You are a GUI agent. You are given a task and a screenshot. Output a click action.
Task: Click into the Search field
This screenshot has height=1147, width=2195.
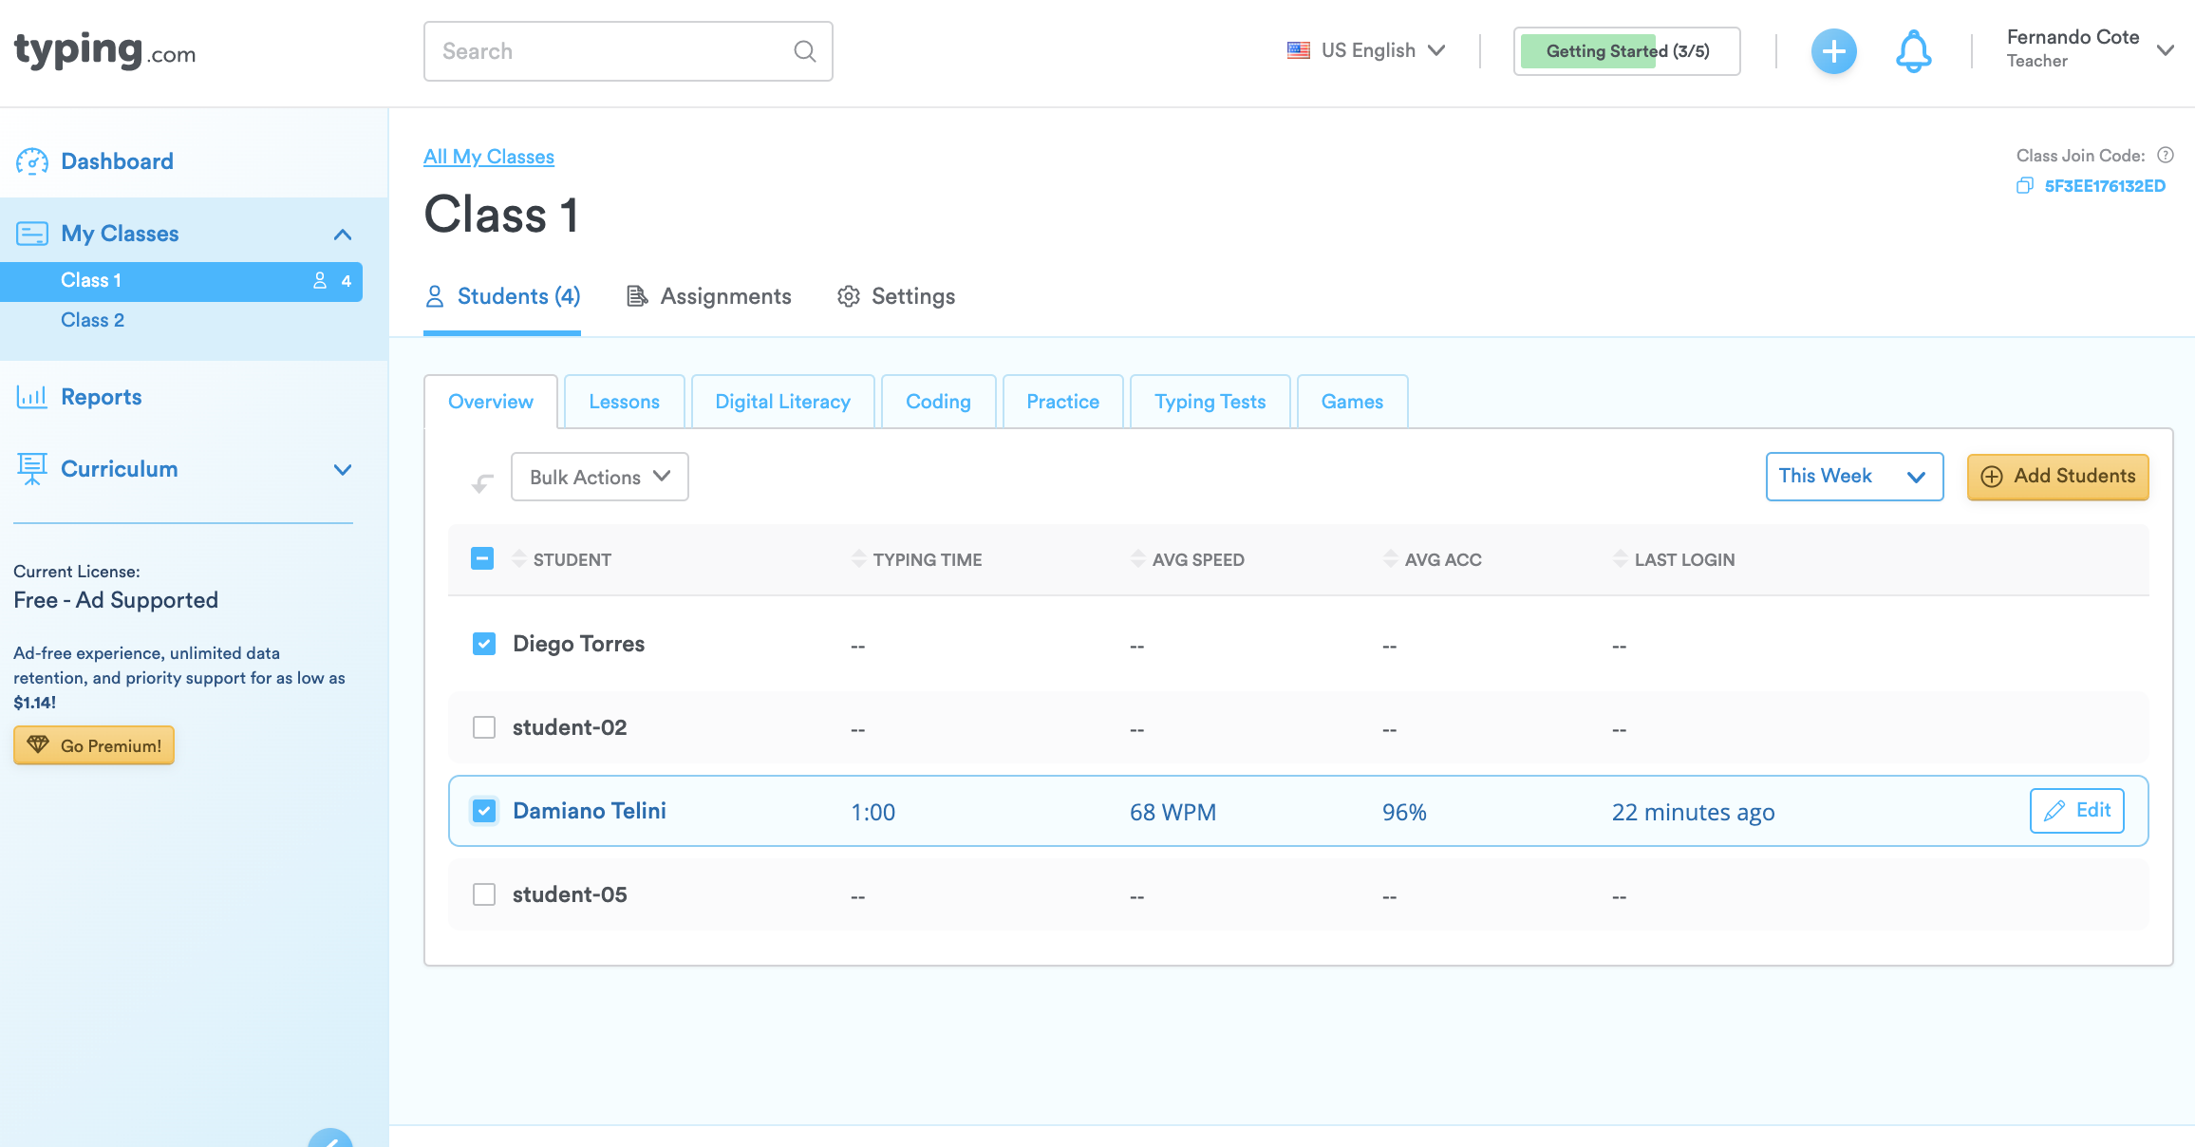click(x=608, y=51)
